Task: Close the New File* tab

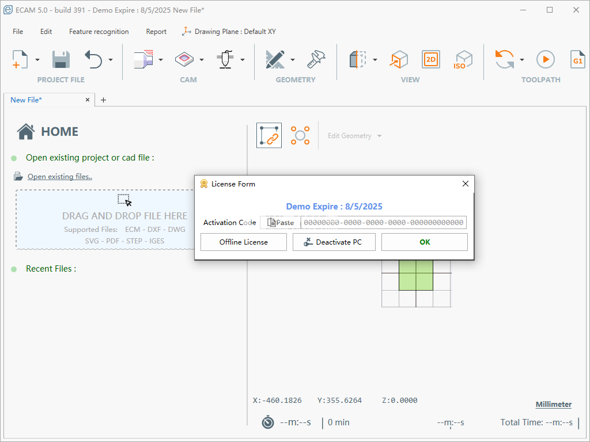Action: point(88,100)
